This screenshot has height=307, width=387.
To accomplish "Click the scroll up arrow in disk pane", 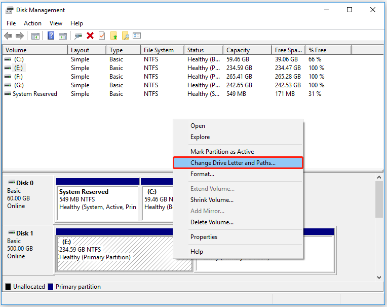I will tap(379, 177).
